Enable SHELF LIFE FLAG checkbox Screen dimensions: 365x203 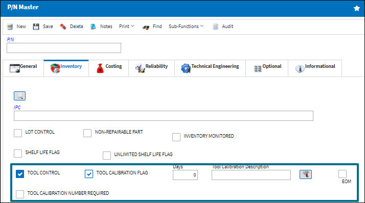coord(18,154)
